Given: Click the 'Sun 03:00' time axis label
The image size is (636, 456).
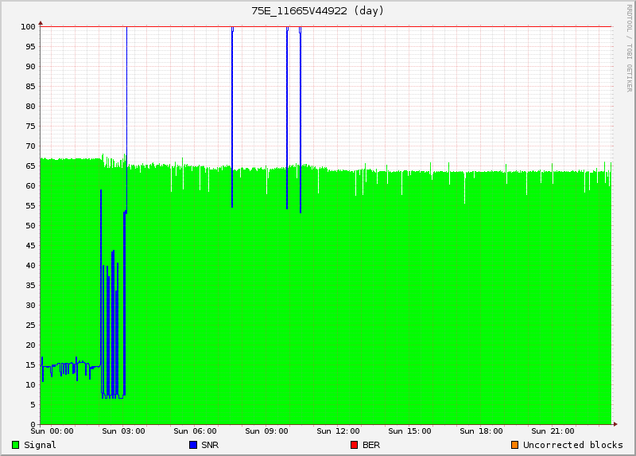Looking at the screenshot, I should (124, 431).
